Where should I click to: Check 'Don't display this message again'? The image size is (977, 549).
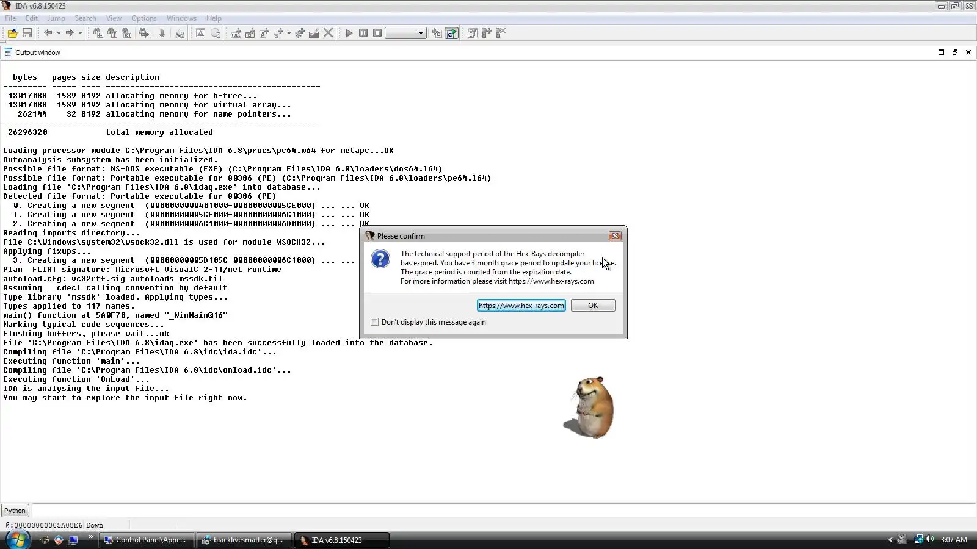[375, 322]
